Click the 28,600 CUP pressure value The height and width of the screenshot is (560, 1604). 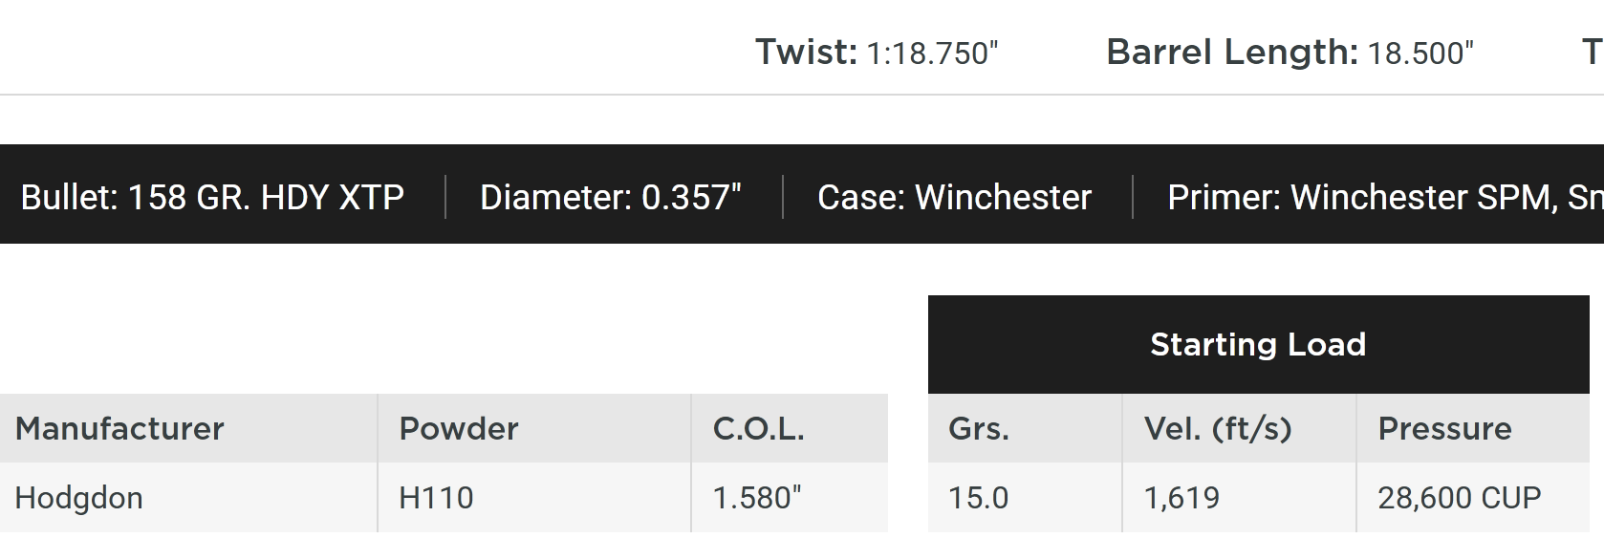coord(1459,498)
